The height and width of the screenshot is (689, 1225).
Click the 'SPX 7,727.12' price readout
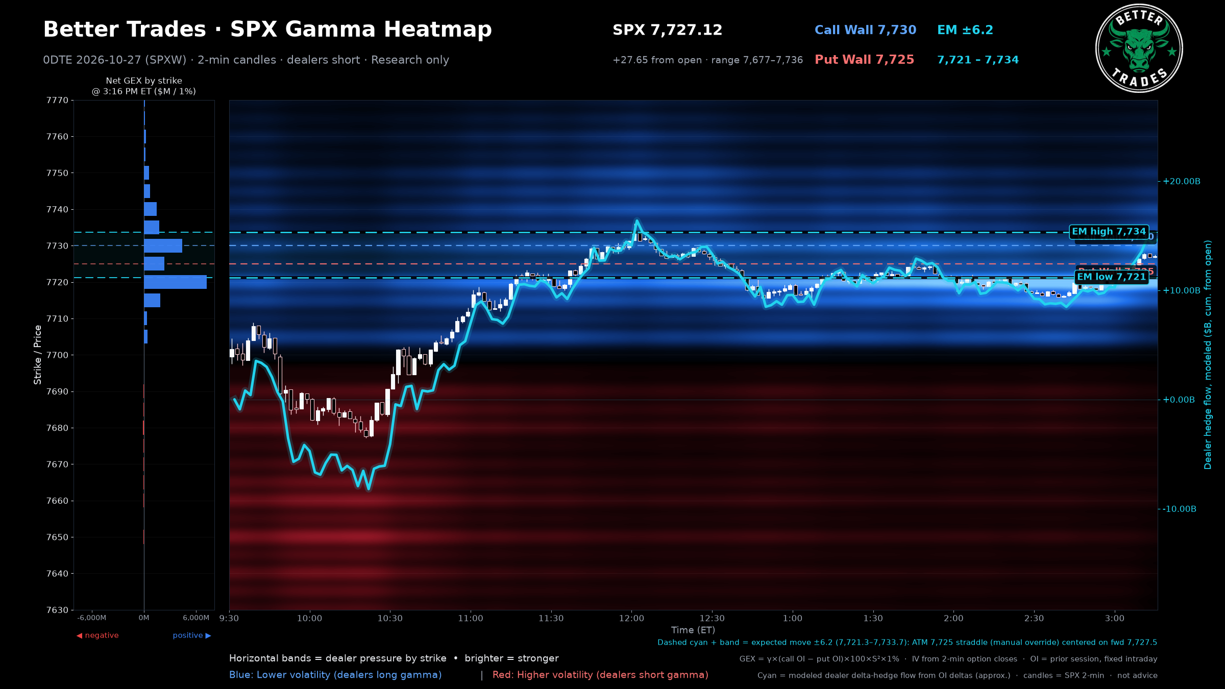click(667, 30)
